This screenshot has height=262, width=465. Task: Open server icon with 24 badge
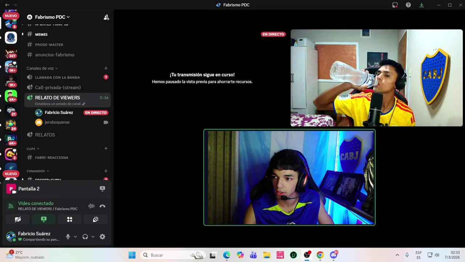pyautogui.click(x=11, y=125)
